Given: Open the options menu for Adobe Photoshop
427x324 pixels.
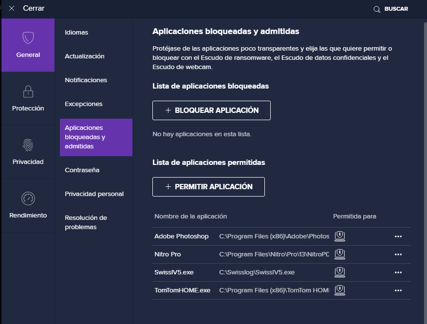Looking at the screenshot, I should tap(398, 236).
